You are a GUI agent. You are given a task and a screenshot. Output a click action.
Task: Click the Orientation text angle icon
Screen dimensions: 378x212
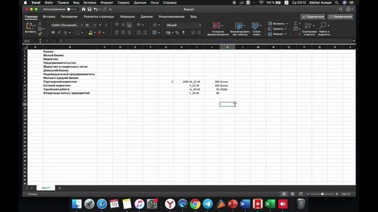pyautogui.click(x=139, y=25)
